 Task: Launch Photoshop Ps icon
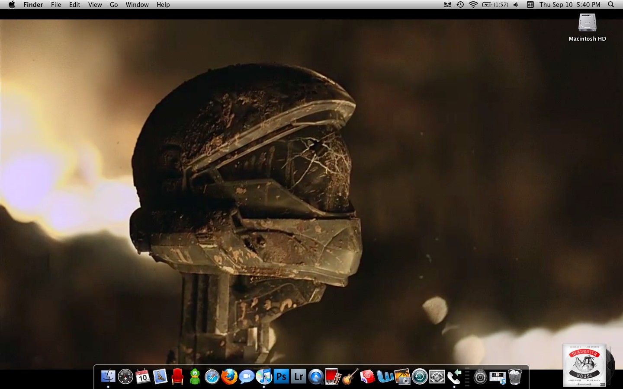click(281, 377)
